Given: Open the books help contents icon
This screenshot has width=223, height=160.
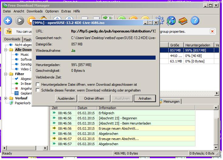Looking at the screenshot, I should [x=183, y=21].
